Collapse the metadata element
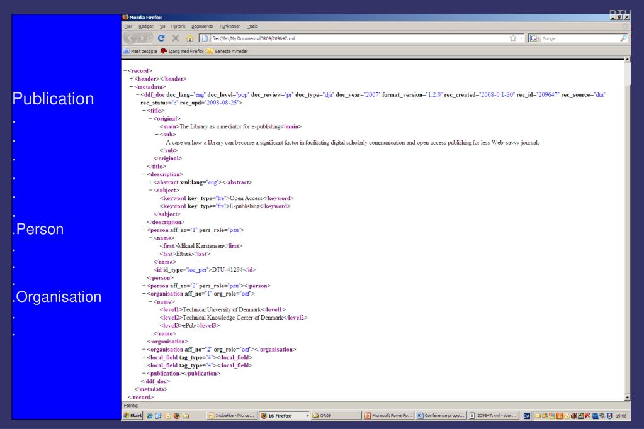Viewport: 644px width, 429px height. click(131, 87)
